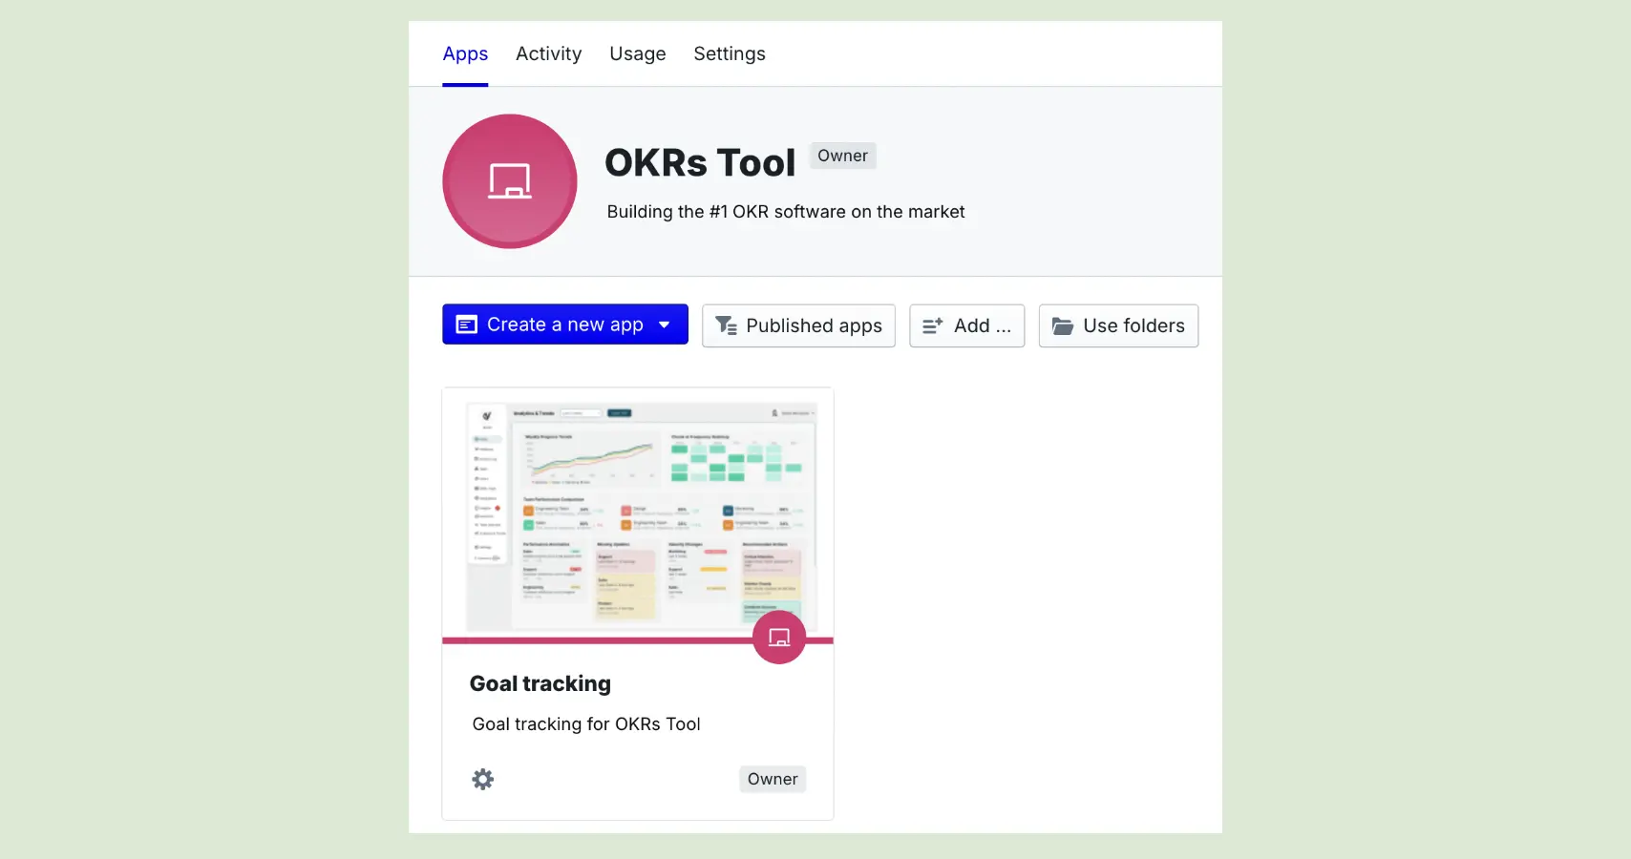Click the pink OKRs Tool workspace icon
This screenshot has height=859, width=1631.
509,181
